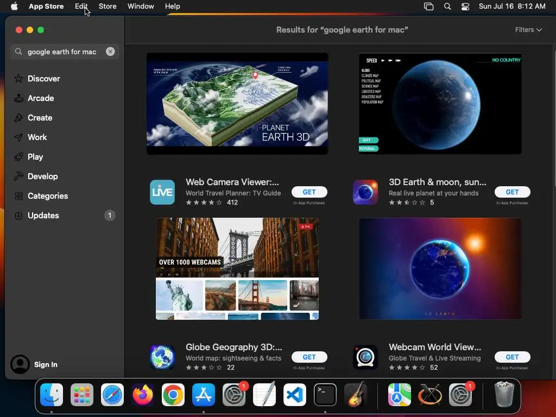
Task: Click Globe Geography 3D app title
Action: coord(233,347)
